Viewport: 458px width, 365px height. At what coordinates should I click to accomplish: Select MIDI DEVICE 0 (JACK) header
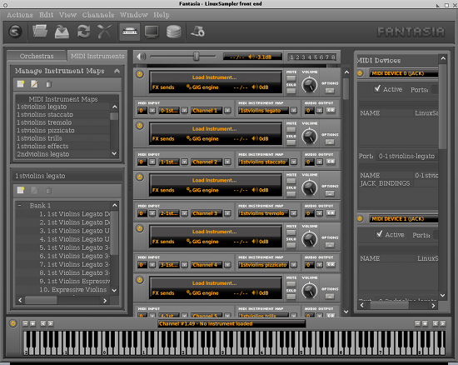click(404, 73)
